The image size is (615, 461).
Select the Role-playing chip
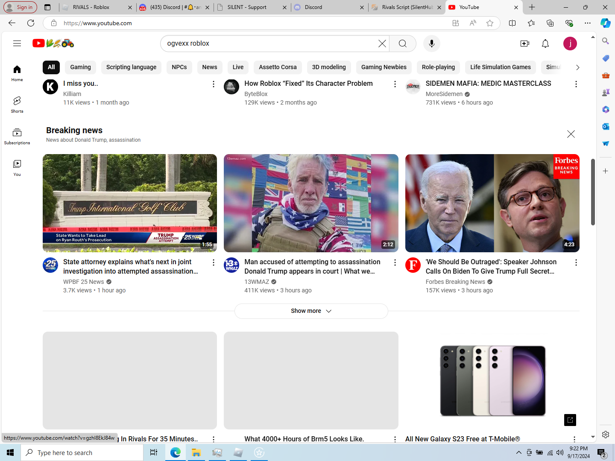[438, 67]
